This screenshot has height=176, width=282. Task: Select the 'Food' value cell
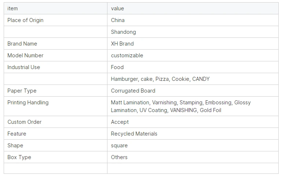193,67
